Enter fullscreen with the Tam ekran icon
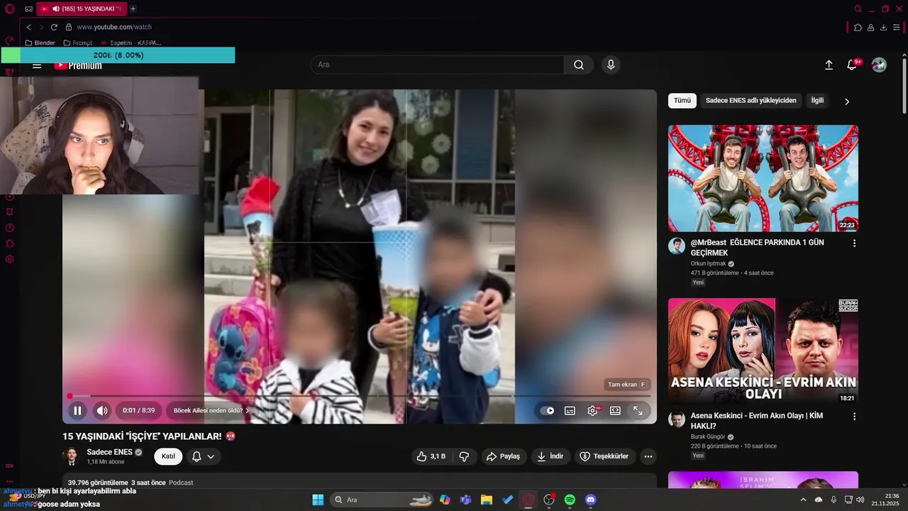 [638, 410]
